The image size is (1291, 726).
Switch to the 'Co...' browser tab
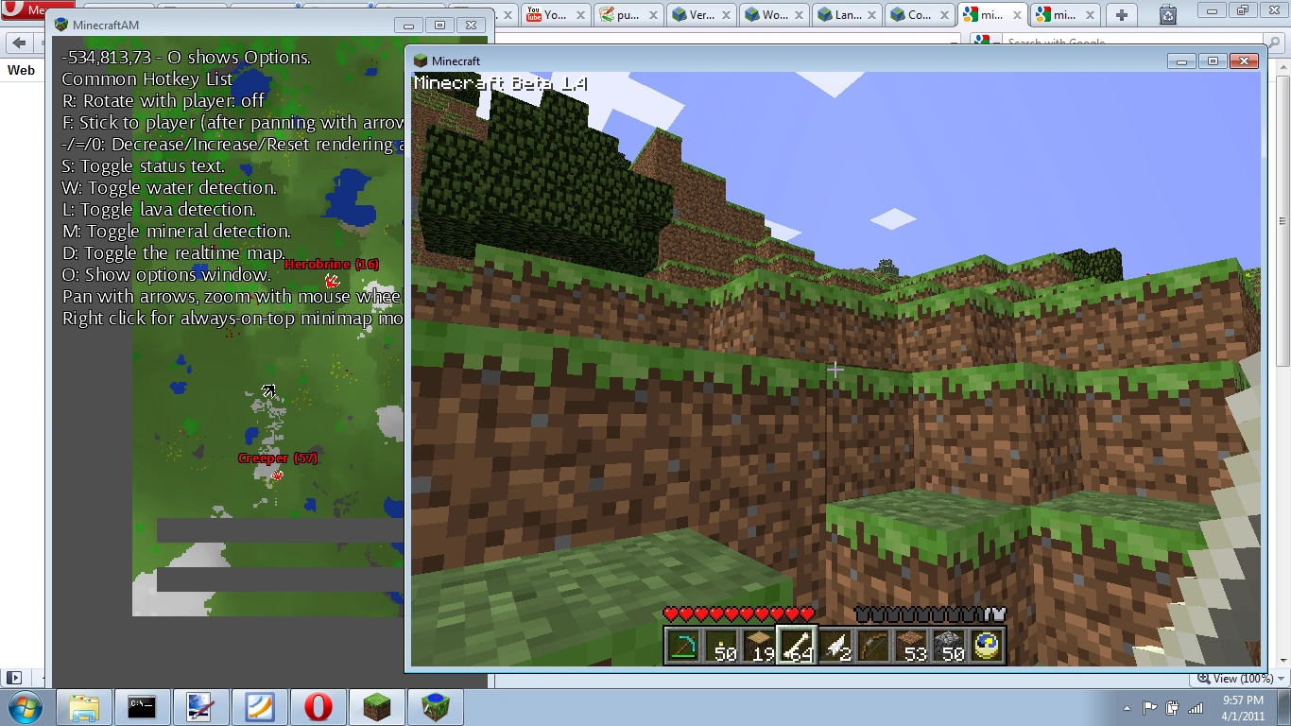[921, 14]
